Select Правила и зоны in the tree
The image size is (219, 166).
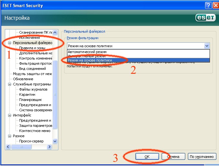(32, 48)
